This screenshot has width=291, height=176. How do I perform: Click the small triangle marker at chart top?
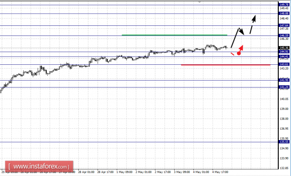click(200, 2)
